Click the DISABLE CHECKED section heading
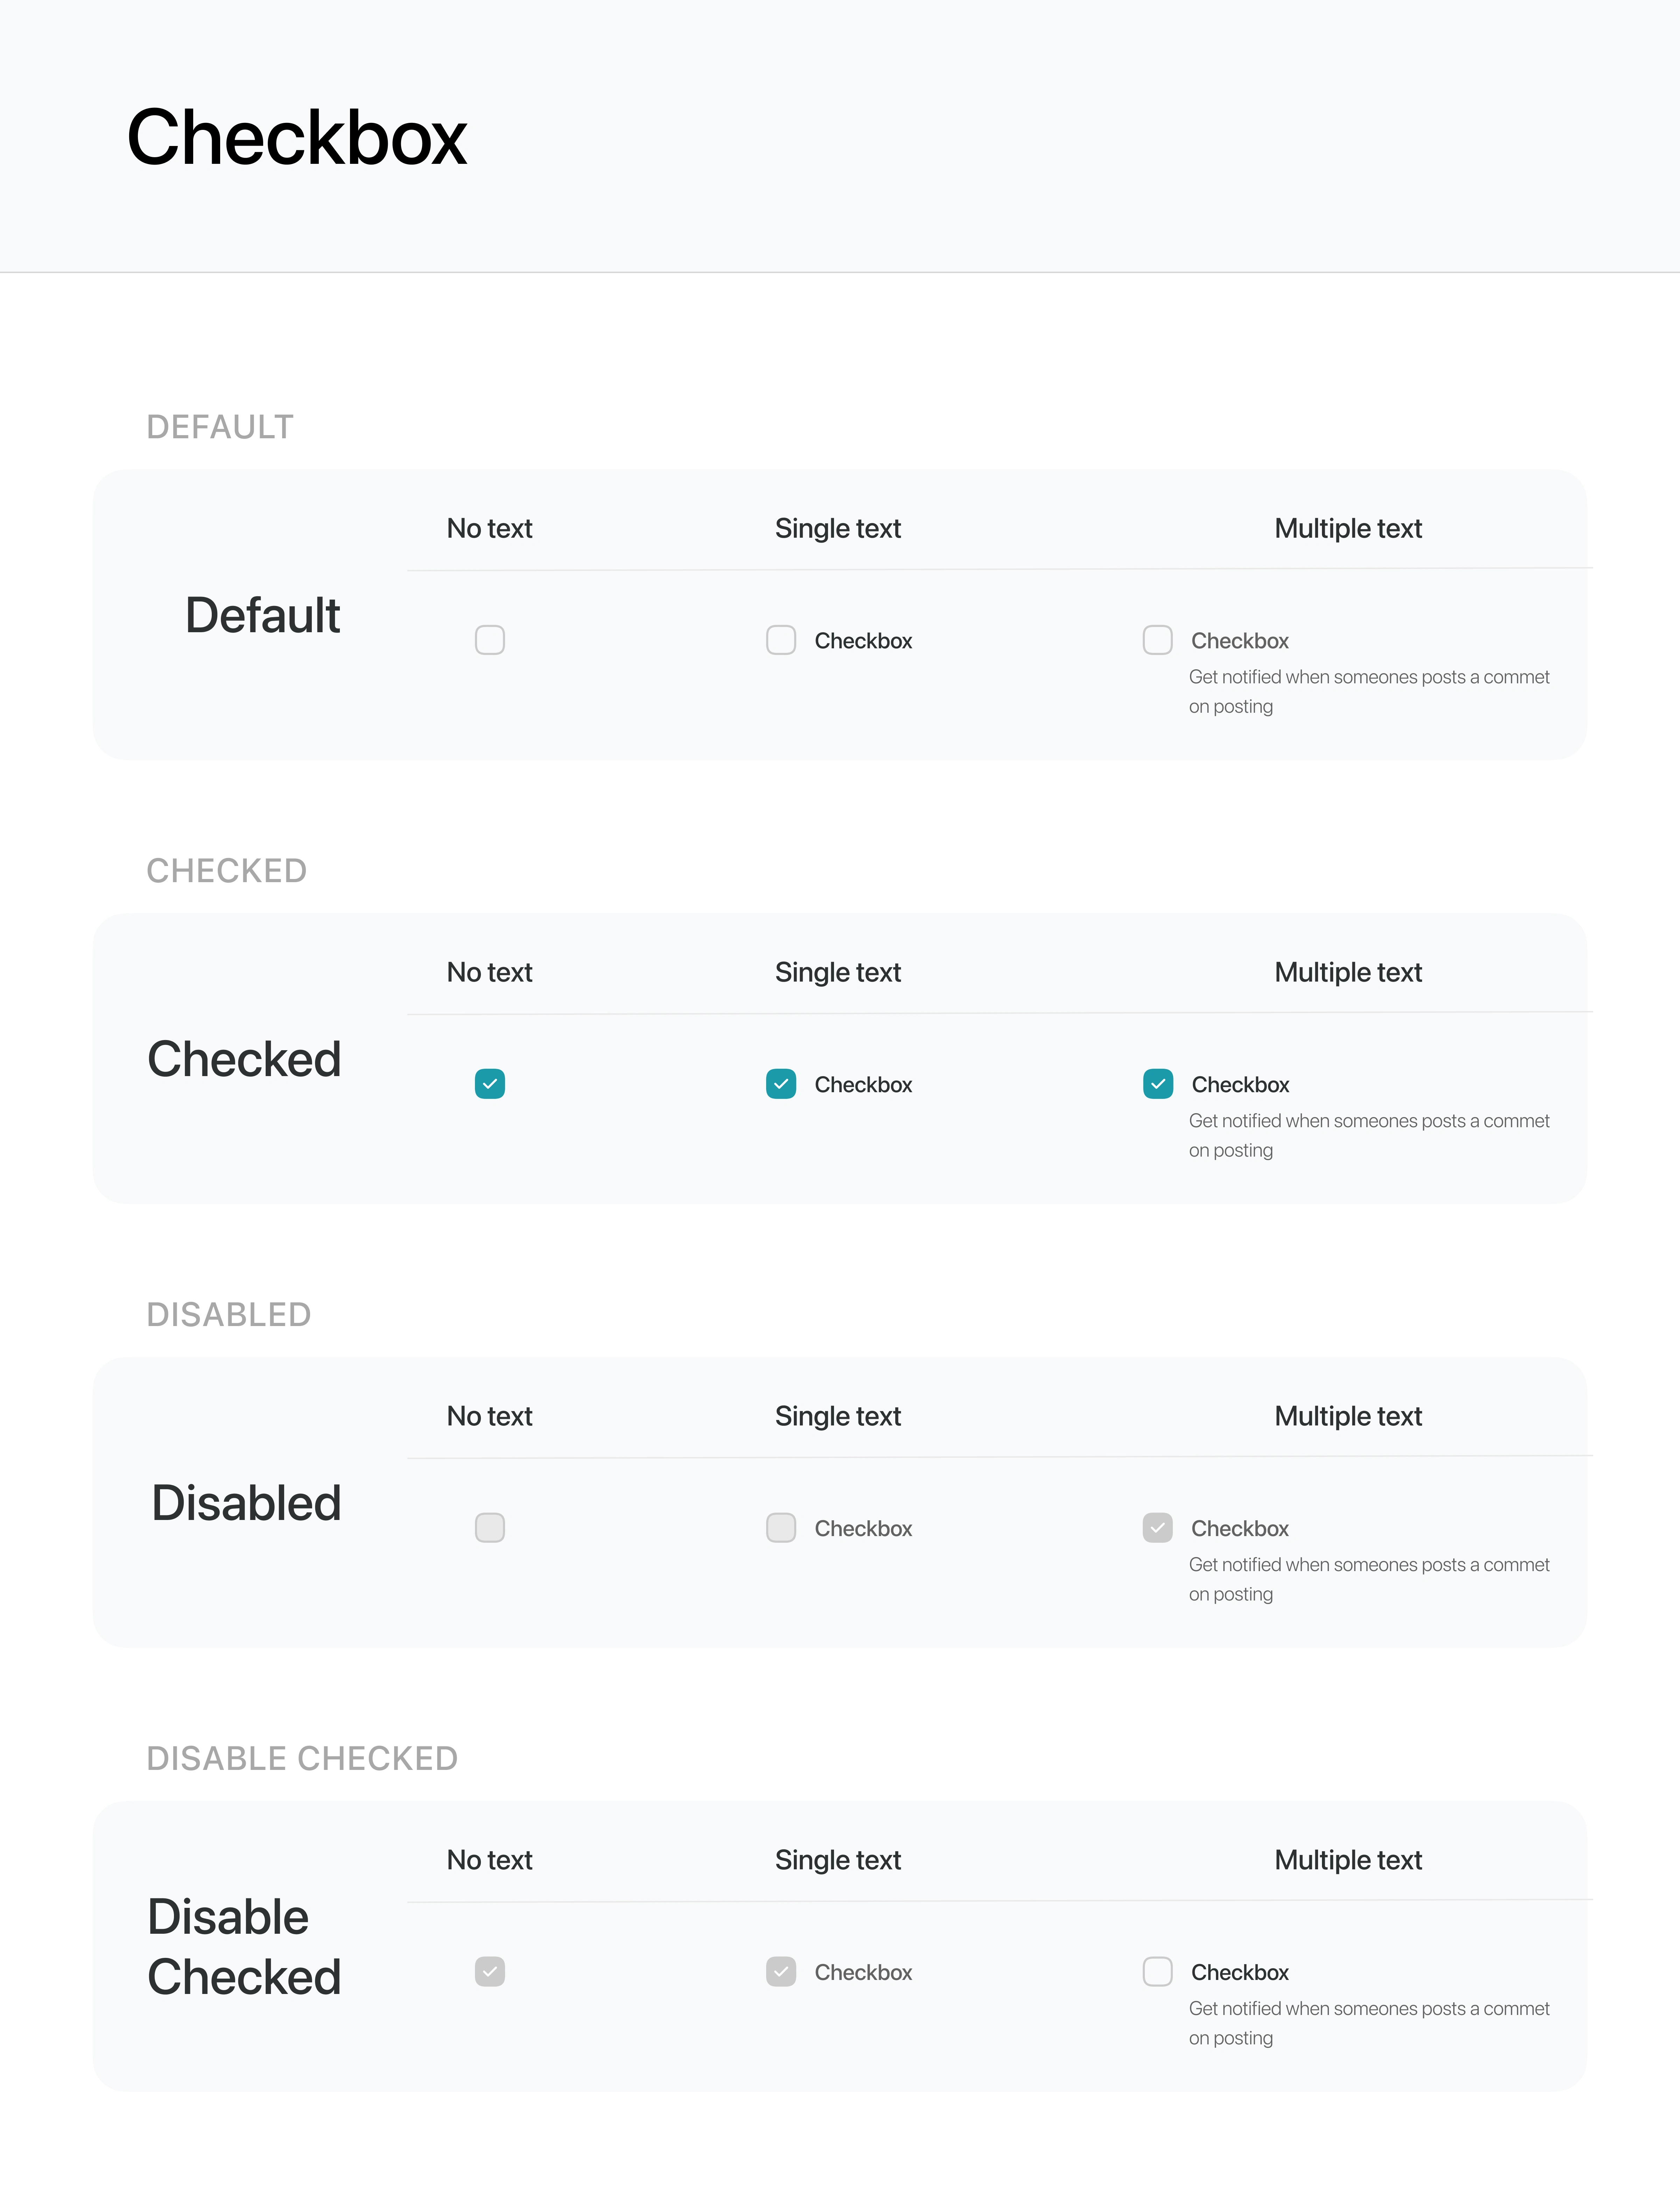 (302, 1758)
